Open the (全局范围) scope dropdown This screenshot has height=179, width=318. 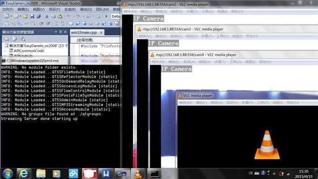(x=95, y=40)
